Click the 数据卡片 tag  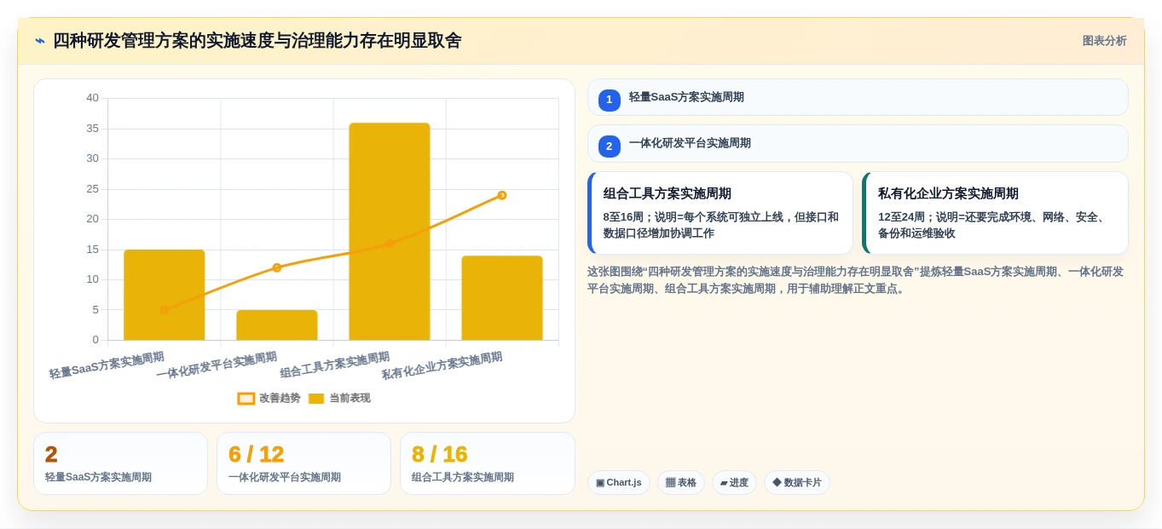click(x=797, y=483)
